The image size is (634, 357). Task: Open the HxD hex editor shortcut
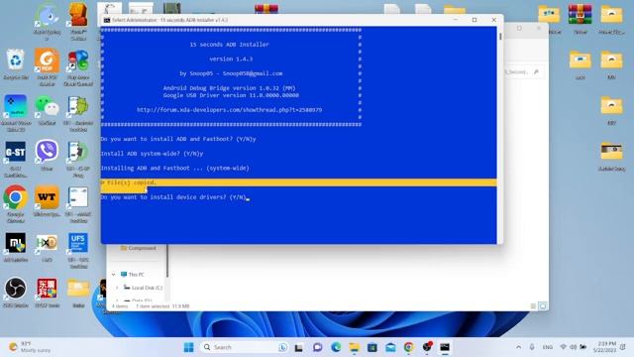[47, 247]
